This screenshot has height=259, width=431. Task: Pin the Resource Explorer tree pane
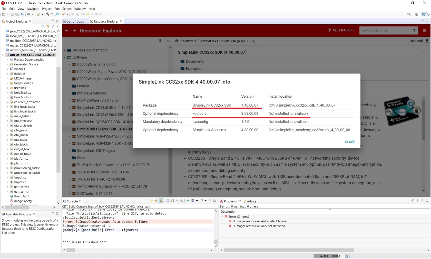click(x=160, y=41)
